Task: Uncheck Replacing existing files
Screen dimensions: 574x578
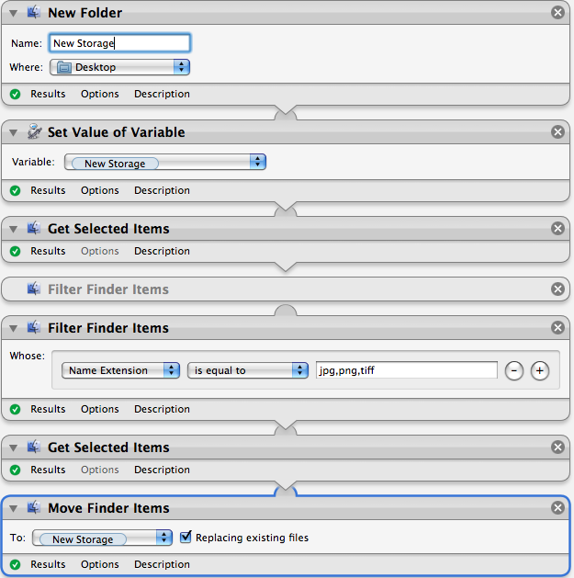Action: point(186,537)
